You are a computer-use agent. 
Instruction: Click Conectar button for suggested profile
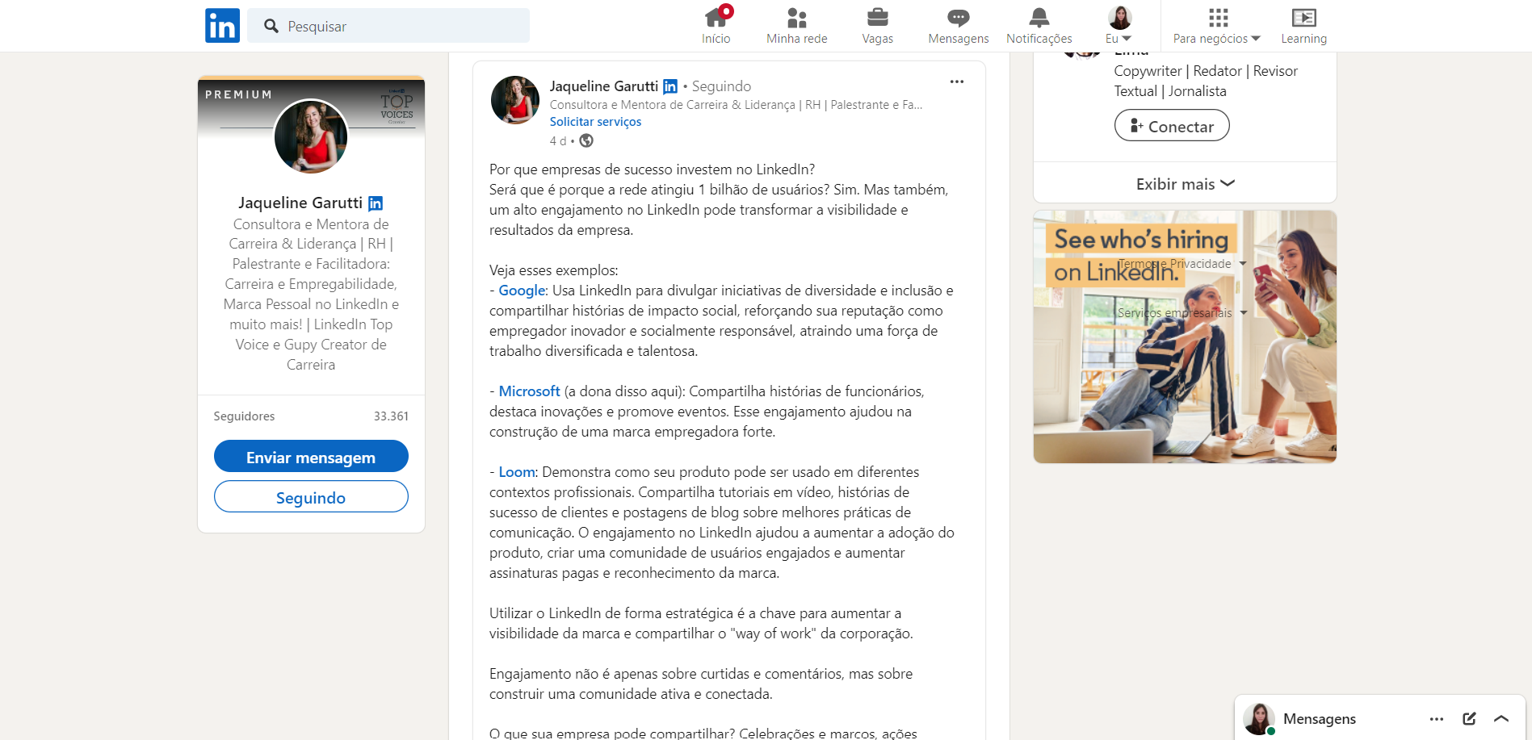point(1172,126)
